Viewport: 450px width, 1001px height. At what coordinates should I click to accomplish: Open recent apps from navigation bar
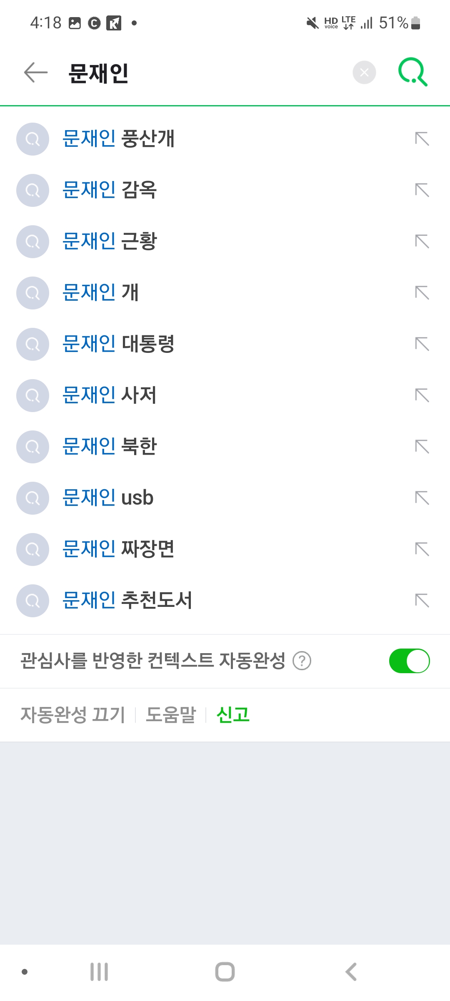99,972
